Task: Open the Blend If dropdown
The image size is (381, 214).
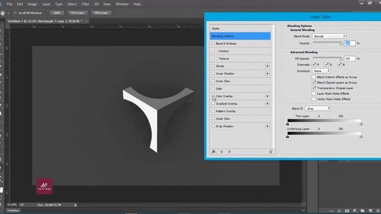Action: pos(318,108)
